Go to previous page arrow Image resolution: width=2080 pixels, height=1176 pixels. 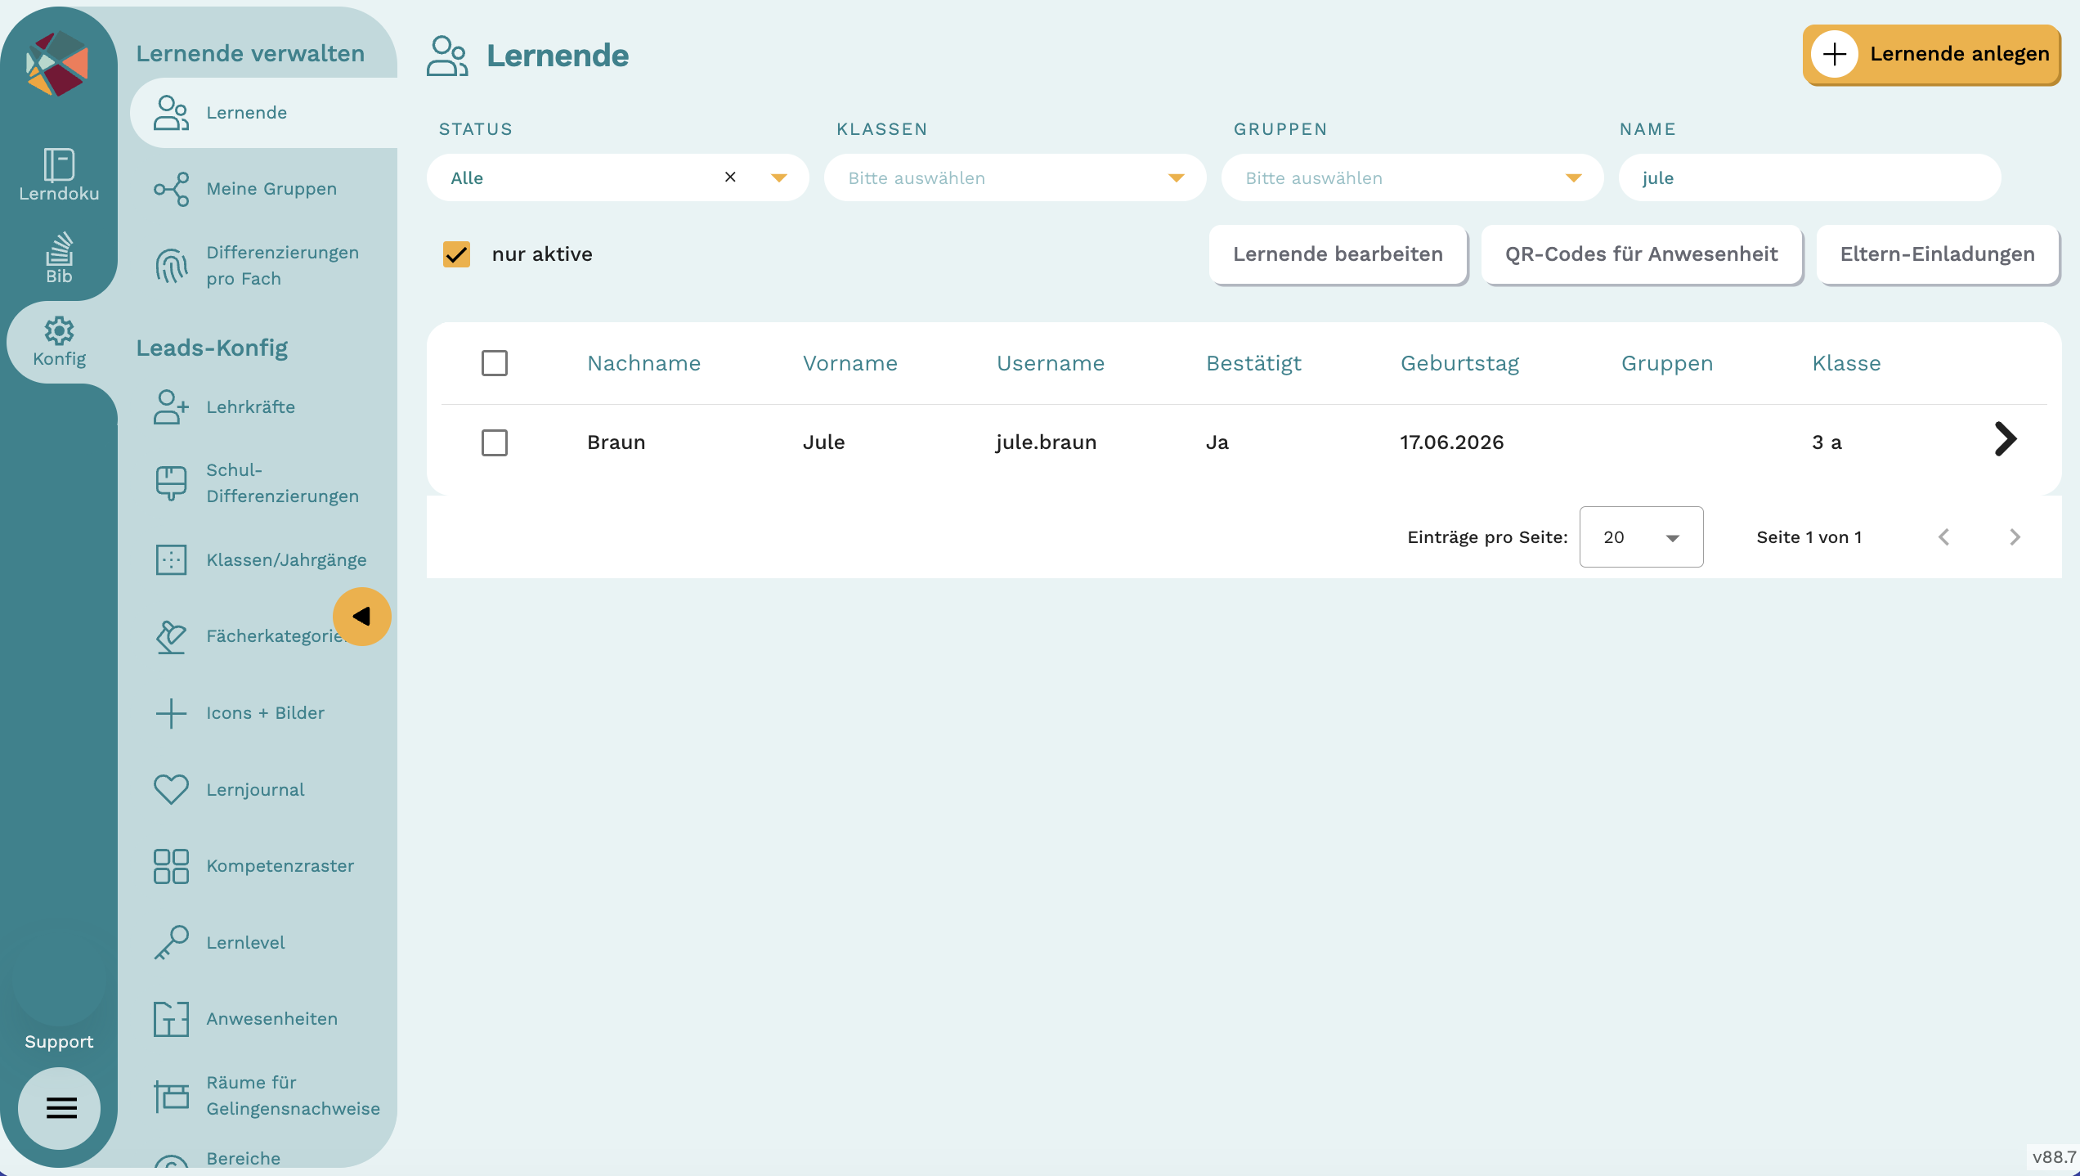pyautogui.click(x=1944, y=536)
